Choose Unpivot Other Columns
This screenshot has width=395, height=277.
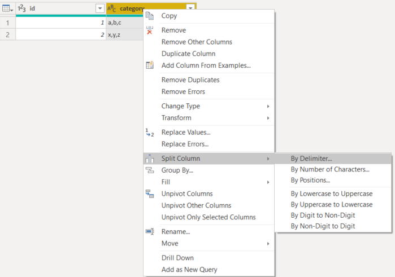tap(209, 205)
